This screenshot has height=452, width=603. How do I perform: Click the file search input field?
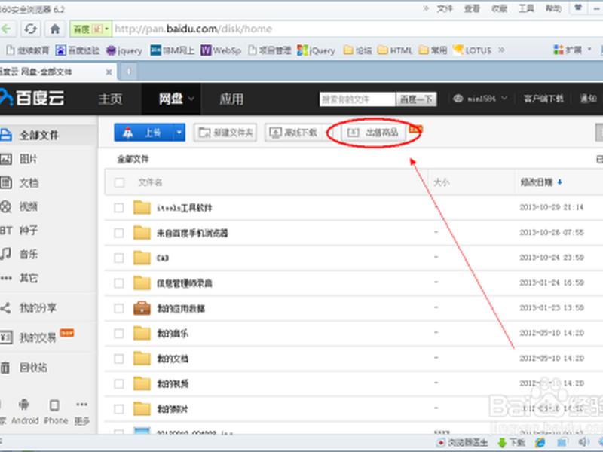click(x=357, y=99)
